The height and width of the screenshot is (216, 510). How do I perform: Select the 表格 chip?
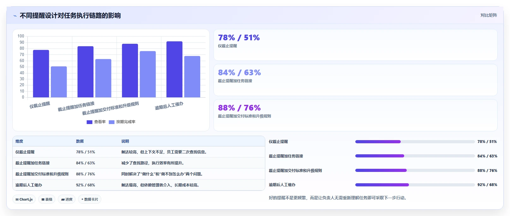(x=47, y=199)
